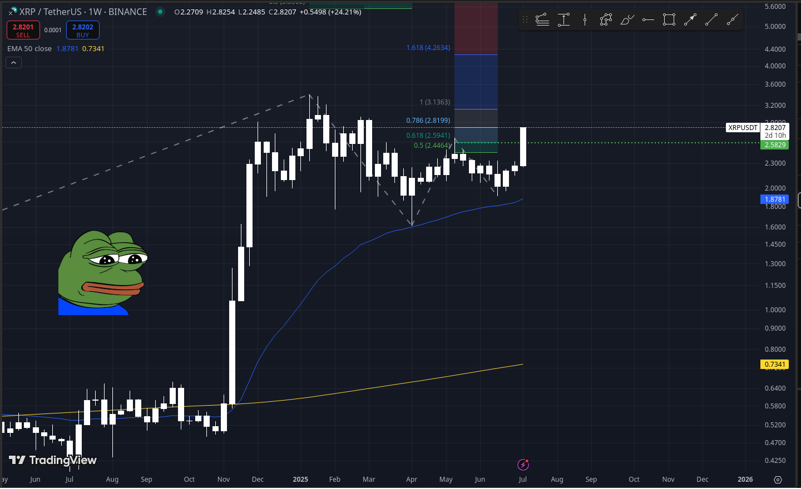This screenshot has width=801, height=489.
Task: Click Fib level label 0.786 (2.8199)
Action: point(428,121)
